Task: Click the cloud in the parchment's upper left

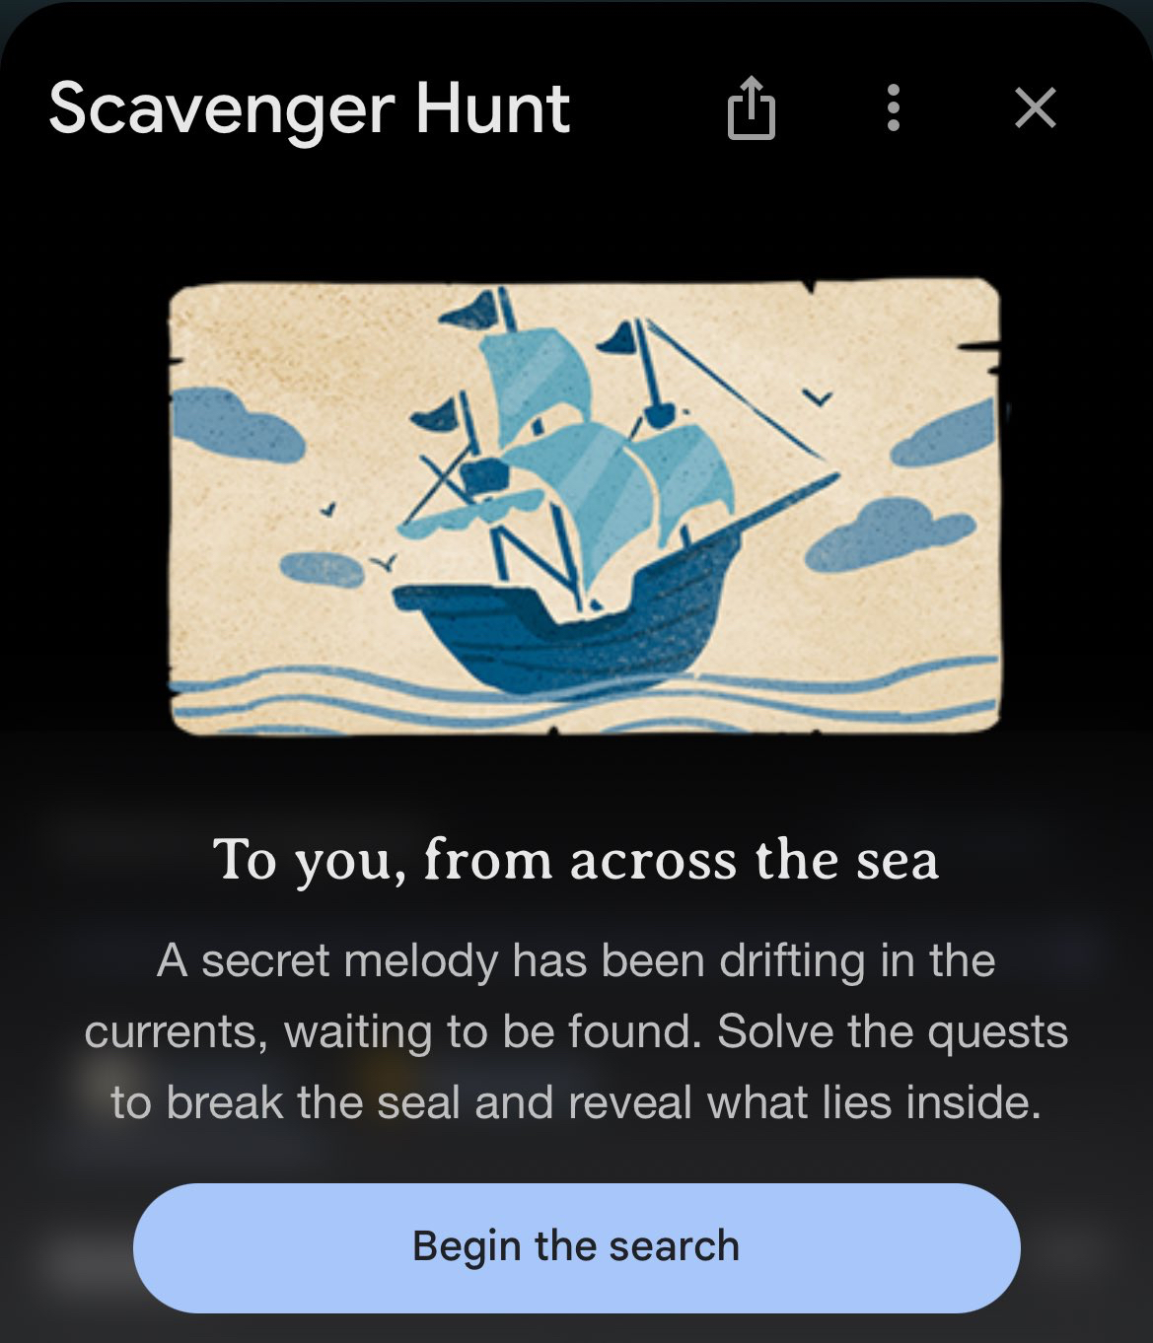Action: (x=235, y=426)
